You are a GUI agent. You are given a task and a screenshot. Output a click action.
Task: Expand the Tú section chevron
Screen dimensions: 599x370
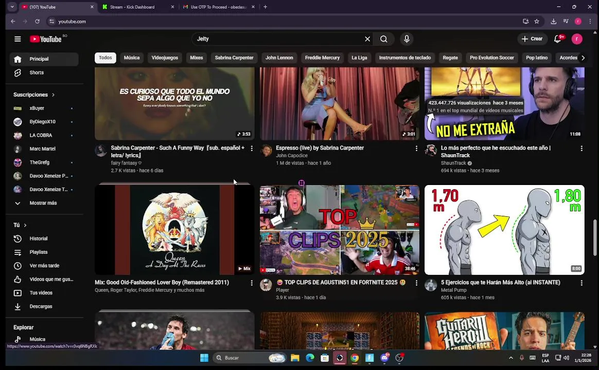[x=25, y=226]
